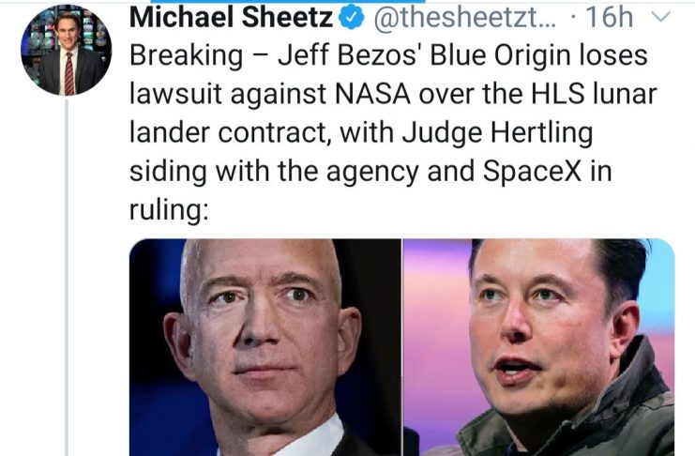Click the final word ruling: in tweet
695x456 pixels.
(169, 210)
